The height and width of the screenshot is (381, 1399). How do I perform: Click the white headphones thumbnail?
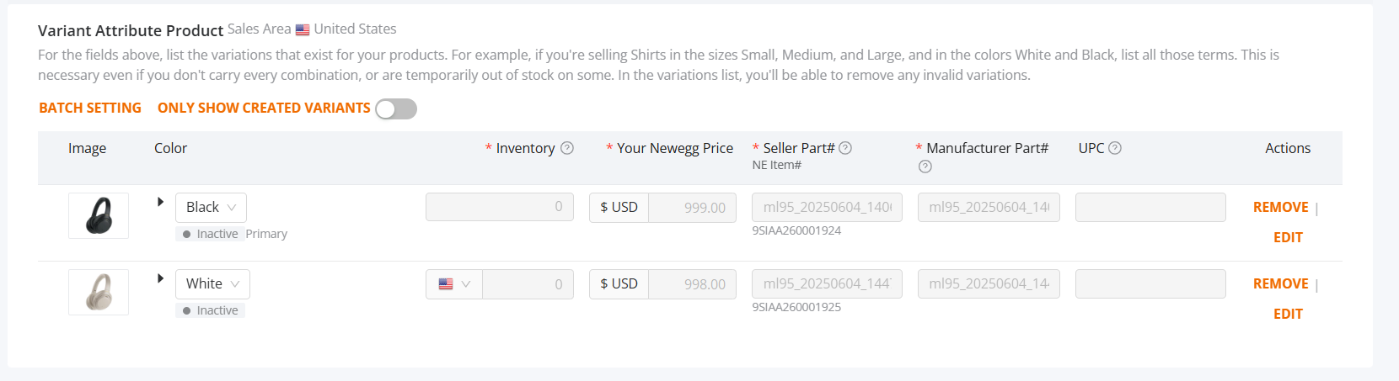[x=99, y=292]
